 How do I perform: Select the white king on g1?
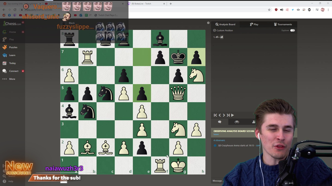178,165
